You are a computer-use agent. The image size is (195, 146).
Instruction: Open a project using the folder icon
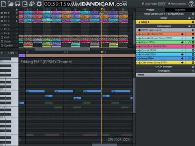coord(11,4)
